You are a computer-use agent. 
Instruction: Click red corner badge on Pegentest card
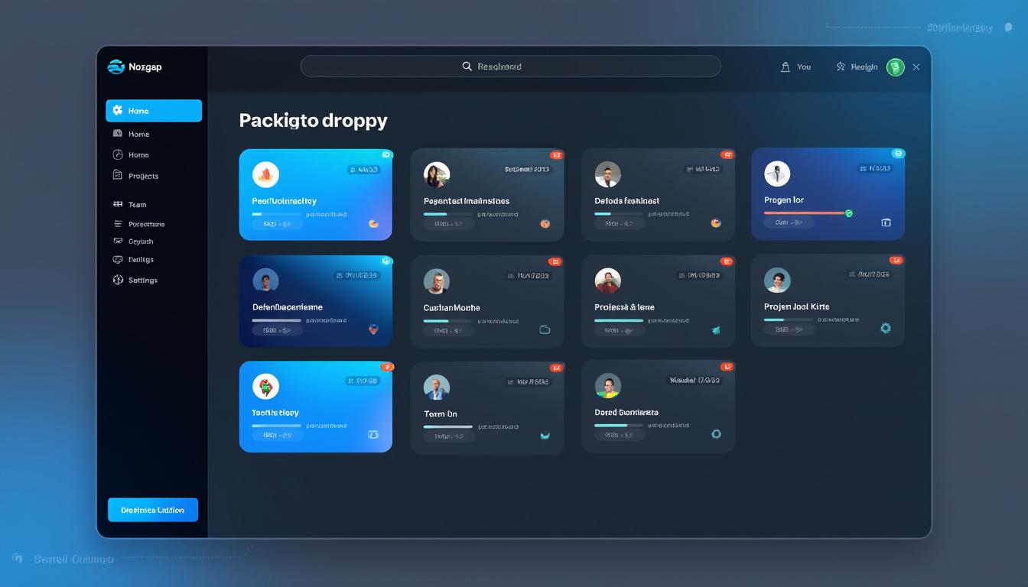[556, 155]
